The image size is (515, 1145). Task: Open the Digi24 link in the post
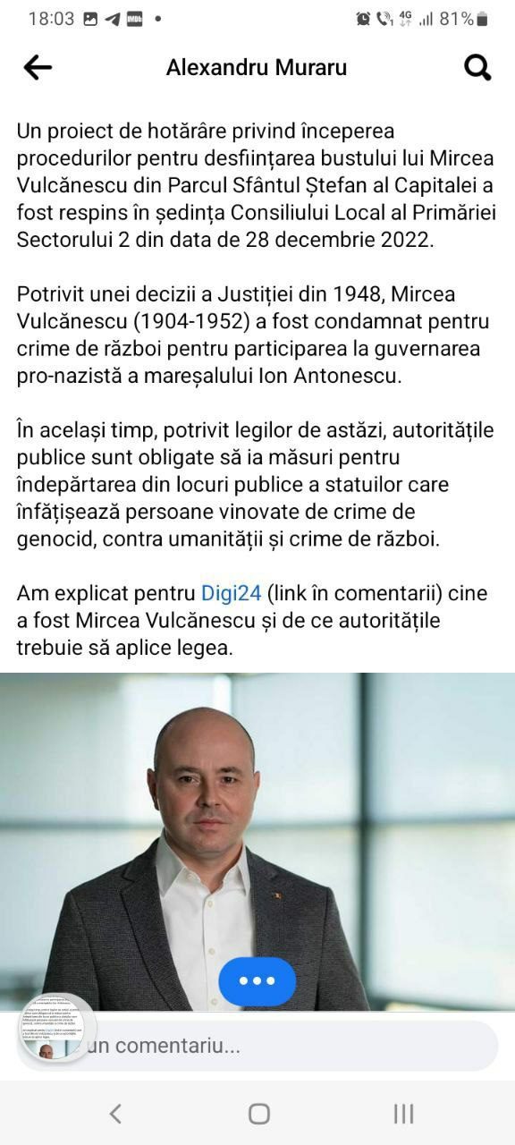click(230, 592)
